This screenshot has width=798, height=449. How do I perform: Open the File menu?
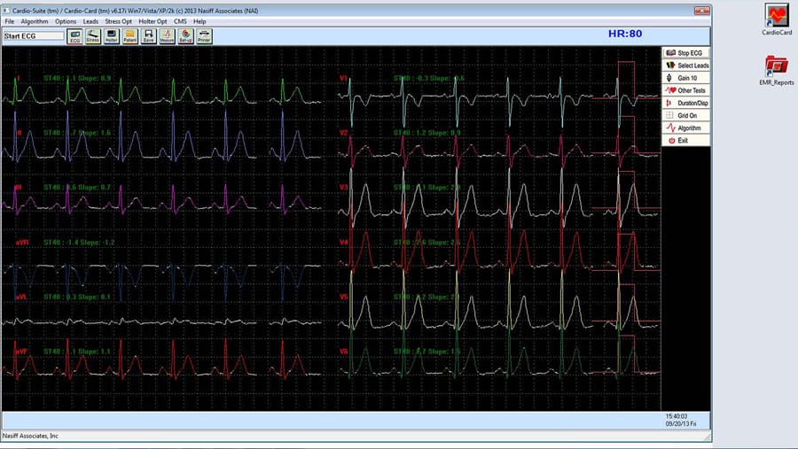(x=9, y=20)
